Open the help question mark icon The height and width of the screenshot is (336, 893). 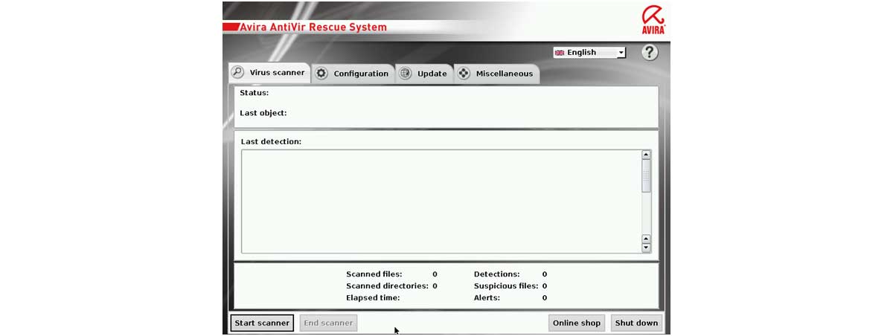(650, 52)
